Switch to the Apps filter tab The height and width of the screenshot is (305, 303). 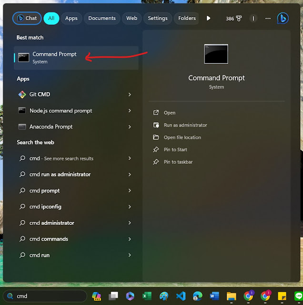click(71, 18)
